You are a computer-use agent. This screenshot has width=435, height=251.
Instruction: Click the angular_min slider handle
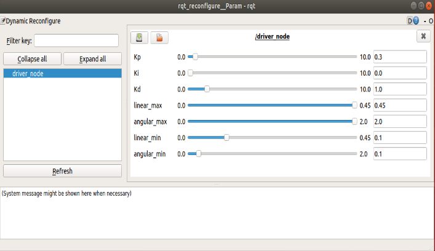pyautogui.click(x=198, y=154)
